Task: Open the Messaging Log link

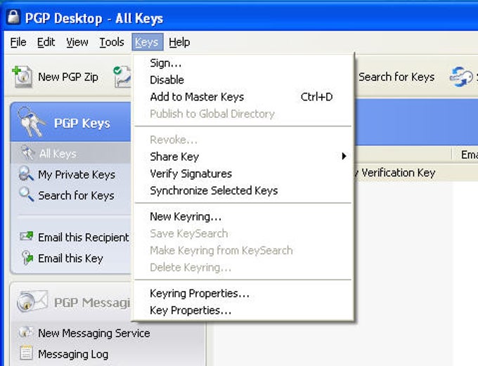Action: (73, 354)
